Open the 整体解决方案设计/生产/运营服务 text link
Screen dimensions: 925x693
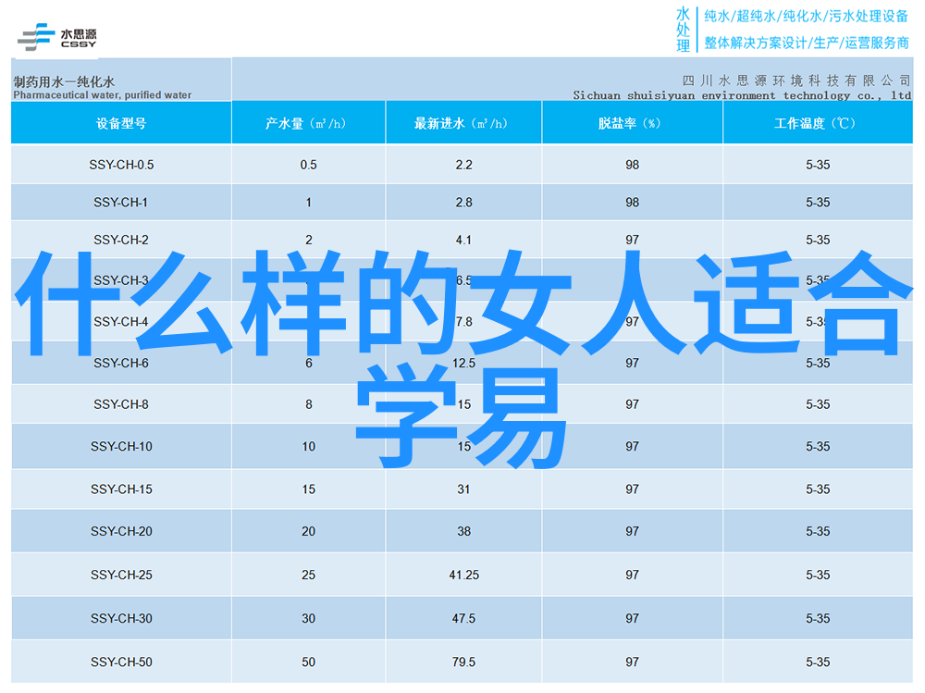807,43
